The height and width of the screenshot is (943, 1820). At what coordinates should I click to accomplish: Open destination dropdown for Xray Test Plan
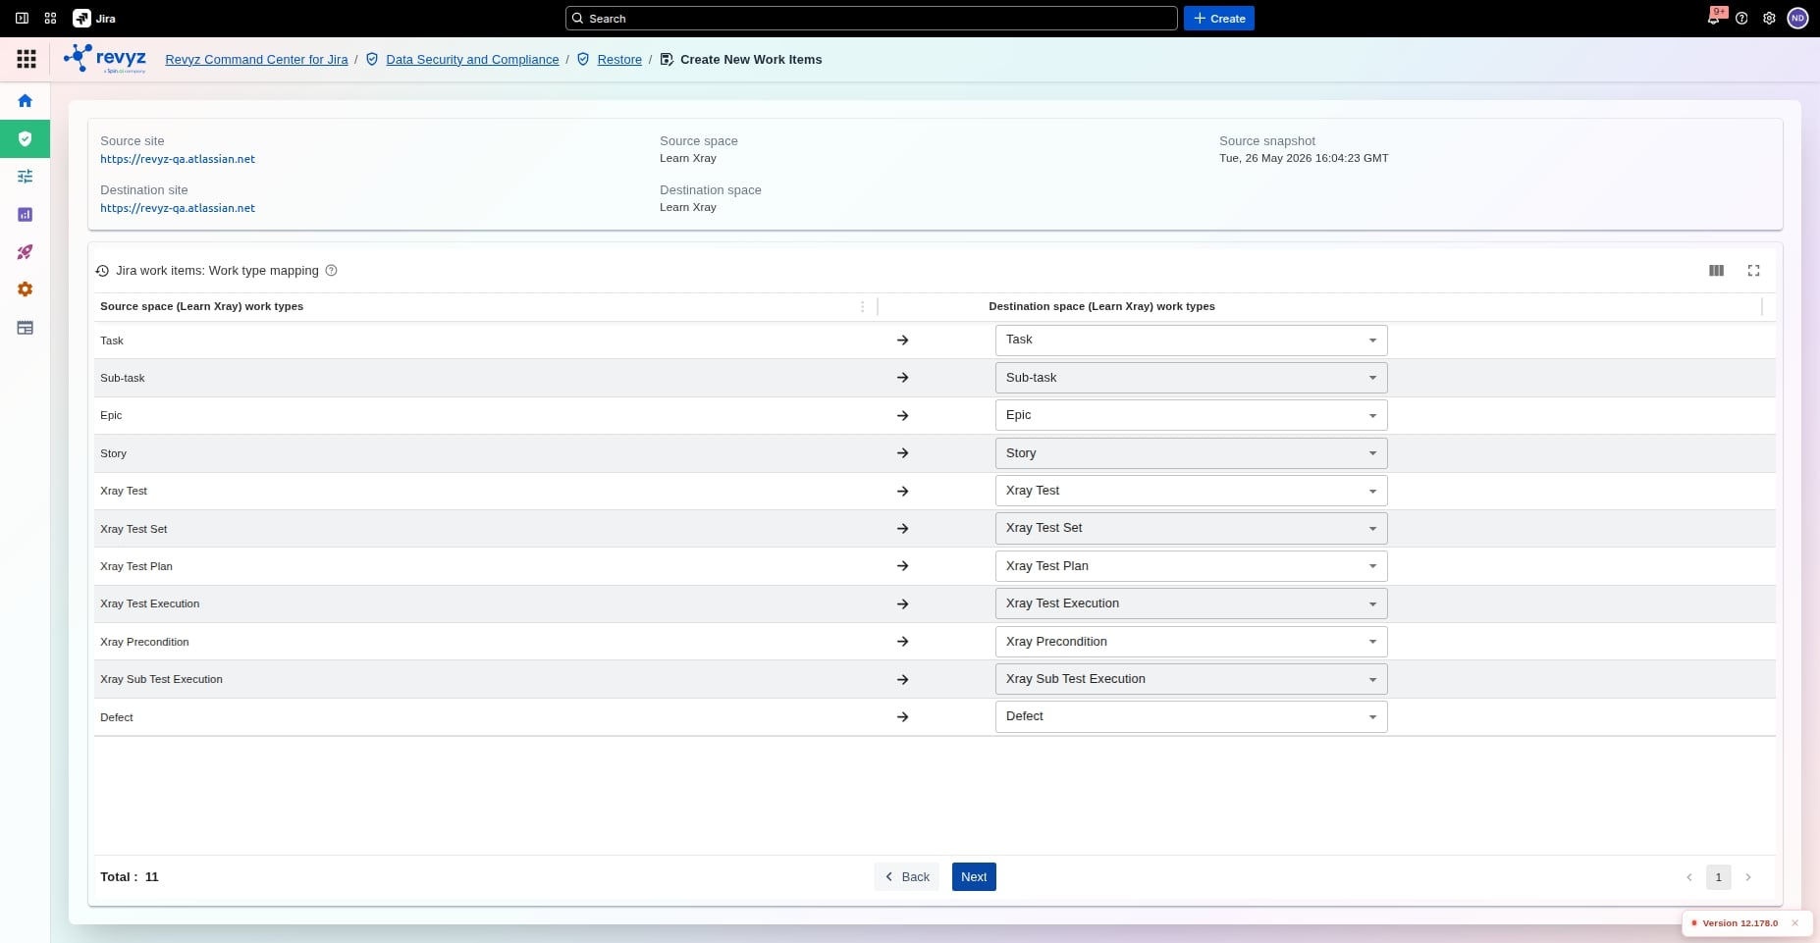coord(1191,566)
